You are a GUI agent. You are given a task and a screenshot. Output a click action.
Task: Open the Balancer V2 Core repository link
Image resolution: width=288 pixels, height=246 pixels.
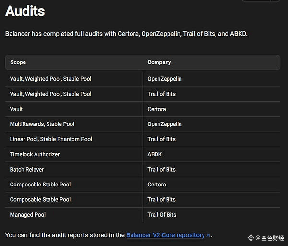(x=166, y=235)
